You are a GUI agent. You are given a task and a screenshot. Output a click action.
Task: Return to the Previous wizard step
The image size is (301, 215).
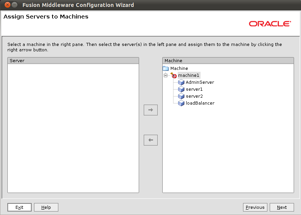point(255,207)
